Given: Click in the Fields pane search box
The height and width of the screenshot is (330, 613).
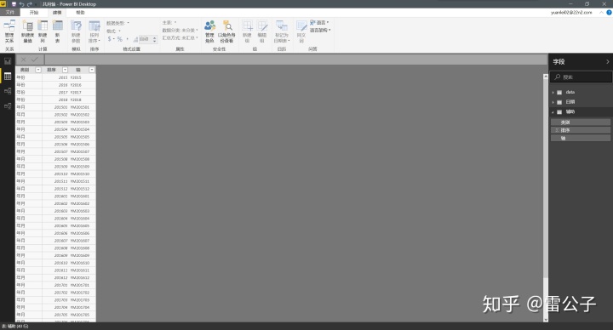Looking at the screenshot, I should click(581, 77).
